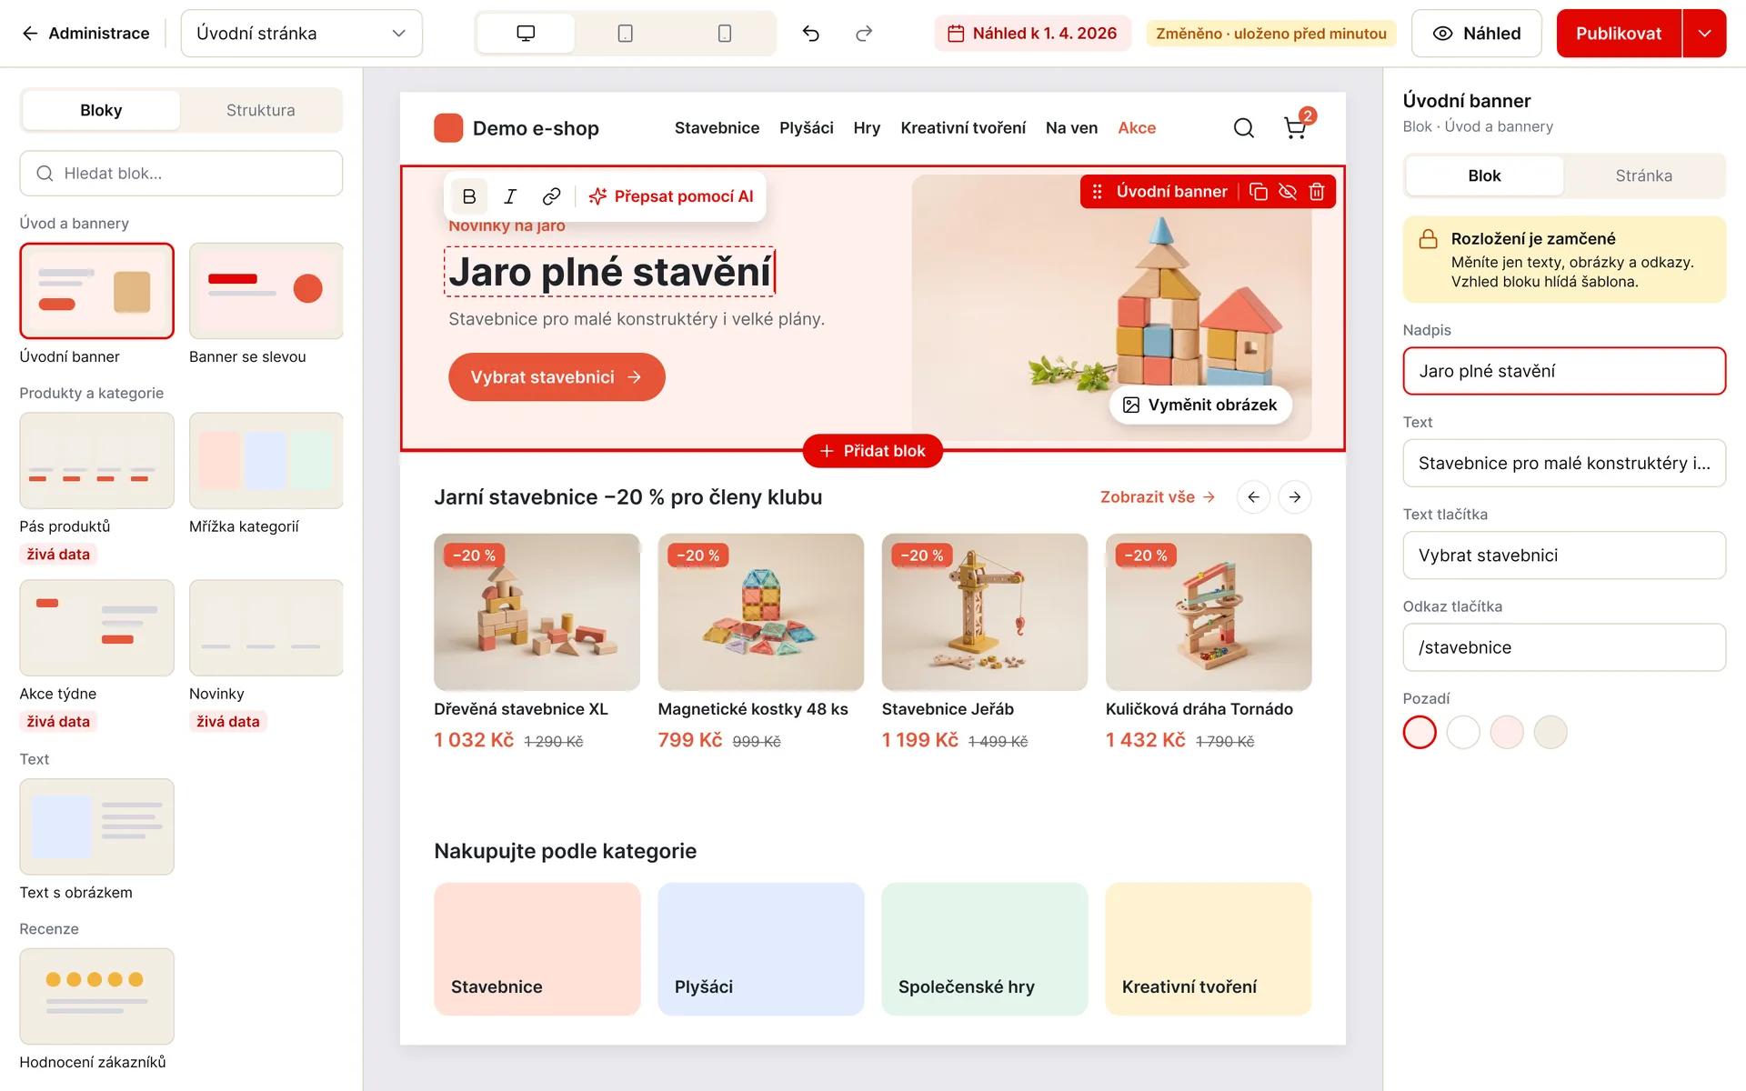Hide the Úvodní banner block
Viewport: 1746px width, 1091px height.
point(1288,192)
